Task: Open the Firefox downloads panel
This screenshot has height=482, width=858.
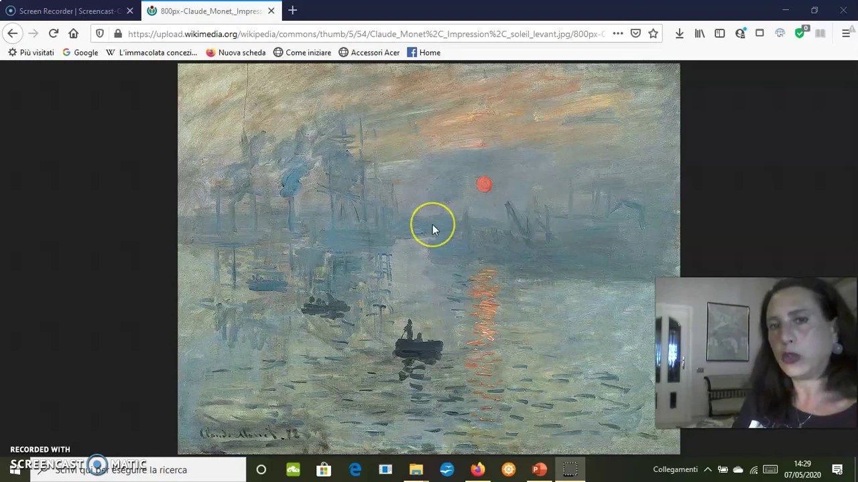Action: click(680, 33)
